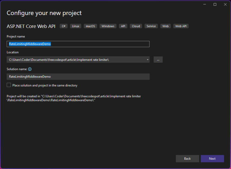The width and height of the screenshot is (231, 169).
Task: Maximize the Configure project dialog
Action: (x=215, y=5)
